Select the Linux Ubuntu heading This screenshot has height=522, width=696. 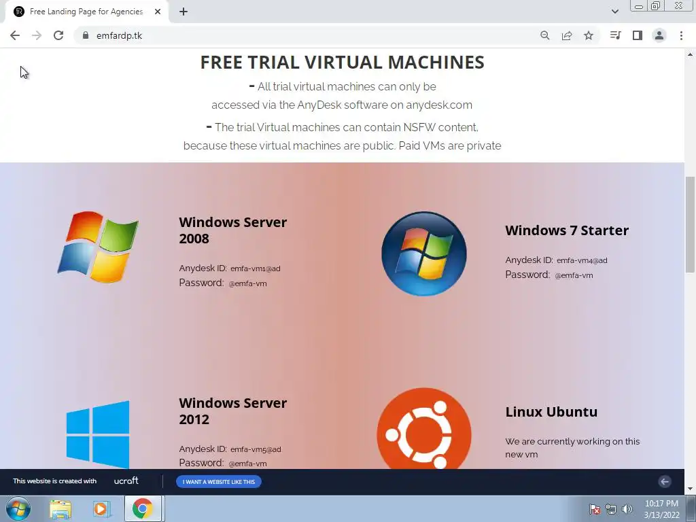point(551,412)
